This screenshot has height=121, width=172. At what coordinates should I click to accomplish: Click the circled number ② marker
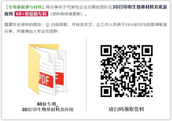pos(98,25)
